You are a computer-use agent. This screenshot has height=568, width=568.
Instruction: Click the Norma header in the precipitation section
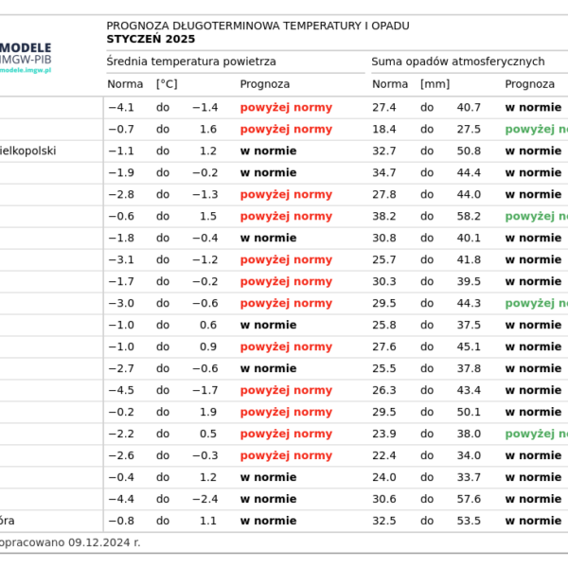click(389, 84)
